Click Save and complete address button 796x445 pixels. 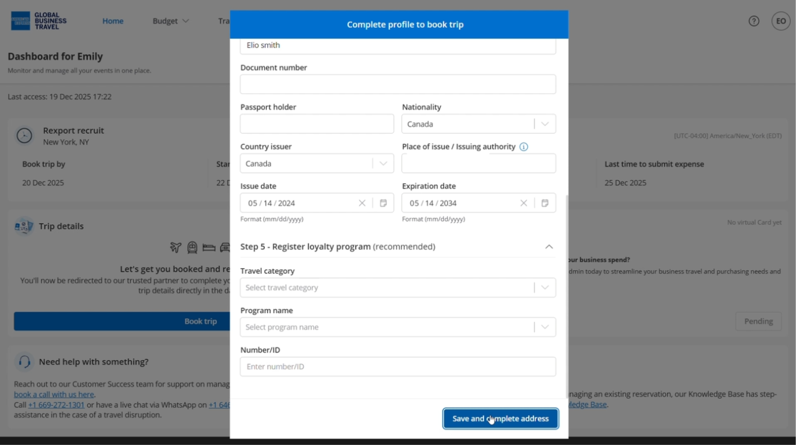[500, 419]
